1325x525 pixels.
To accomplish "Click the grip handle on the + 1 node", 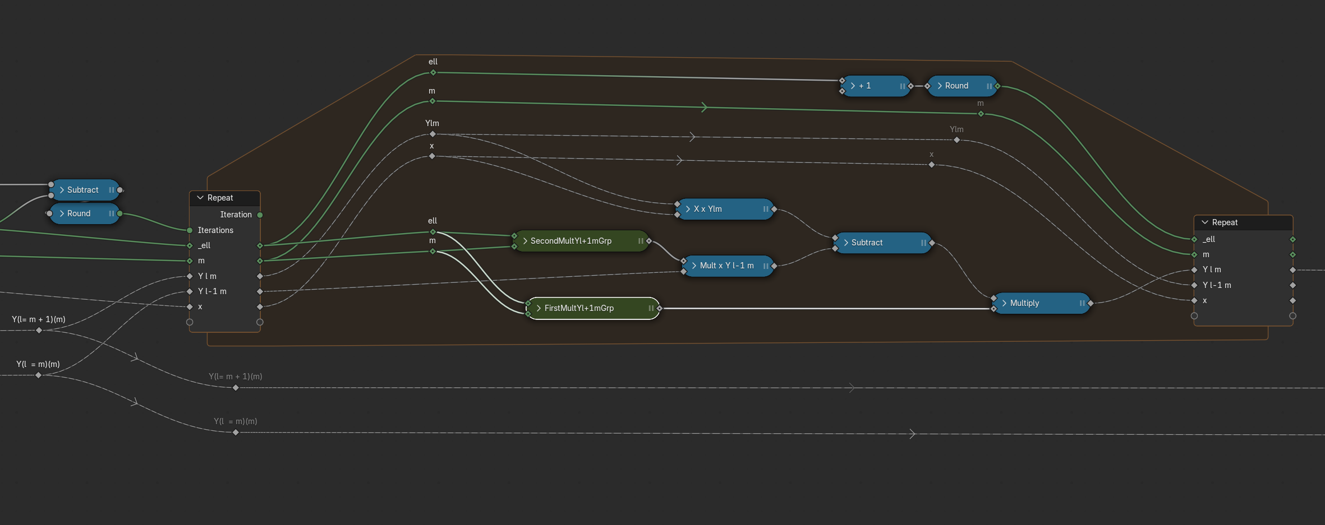I will pos(902,86).
